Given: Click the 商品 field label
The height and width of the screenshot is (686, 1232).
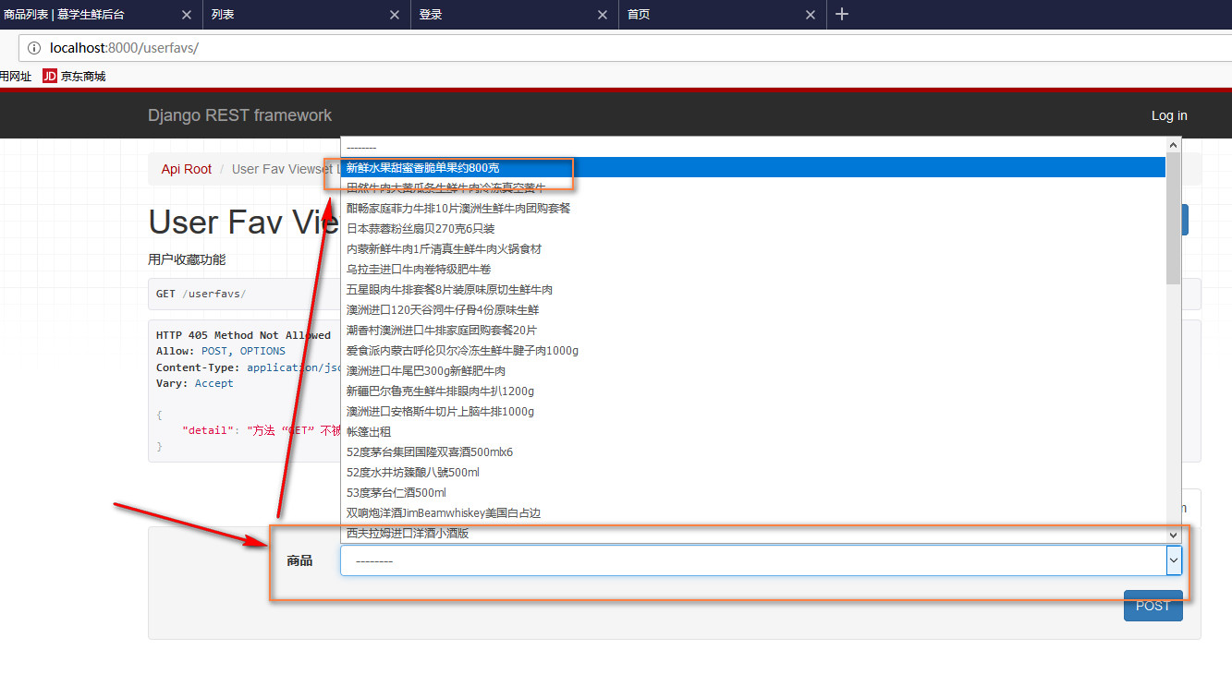Looking at the screenshot, I should click(x=299, y=560).
